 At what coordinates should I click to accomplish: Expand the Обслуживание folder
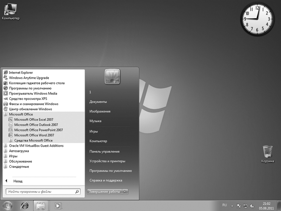[x=20, y=161]
